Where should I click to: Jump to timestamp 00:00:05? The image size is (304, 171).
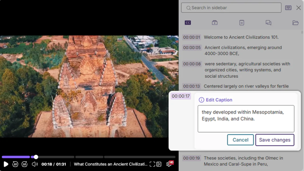click(x=192, y=47)
